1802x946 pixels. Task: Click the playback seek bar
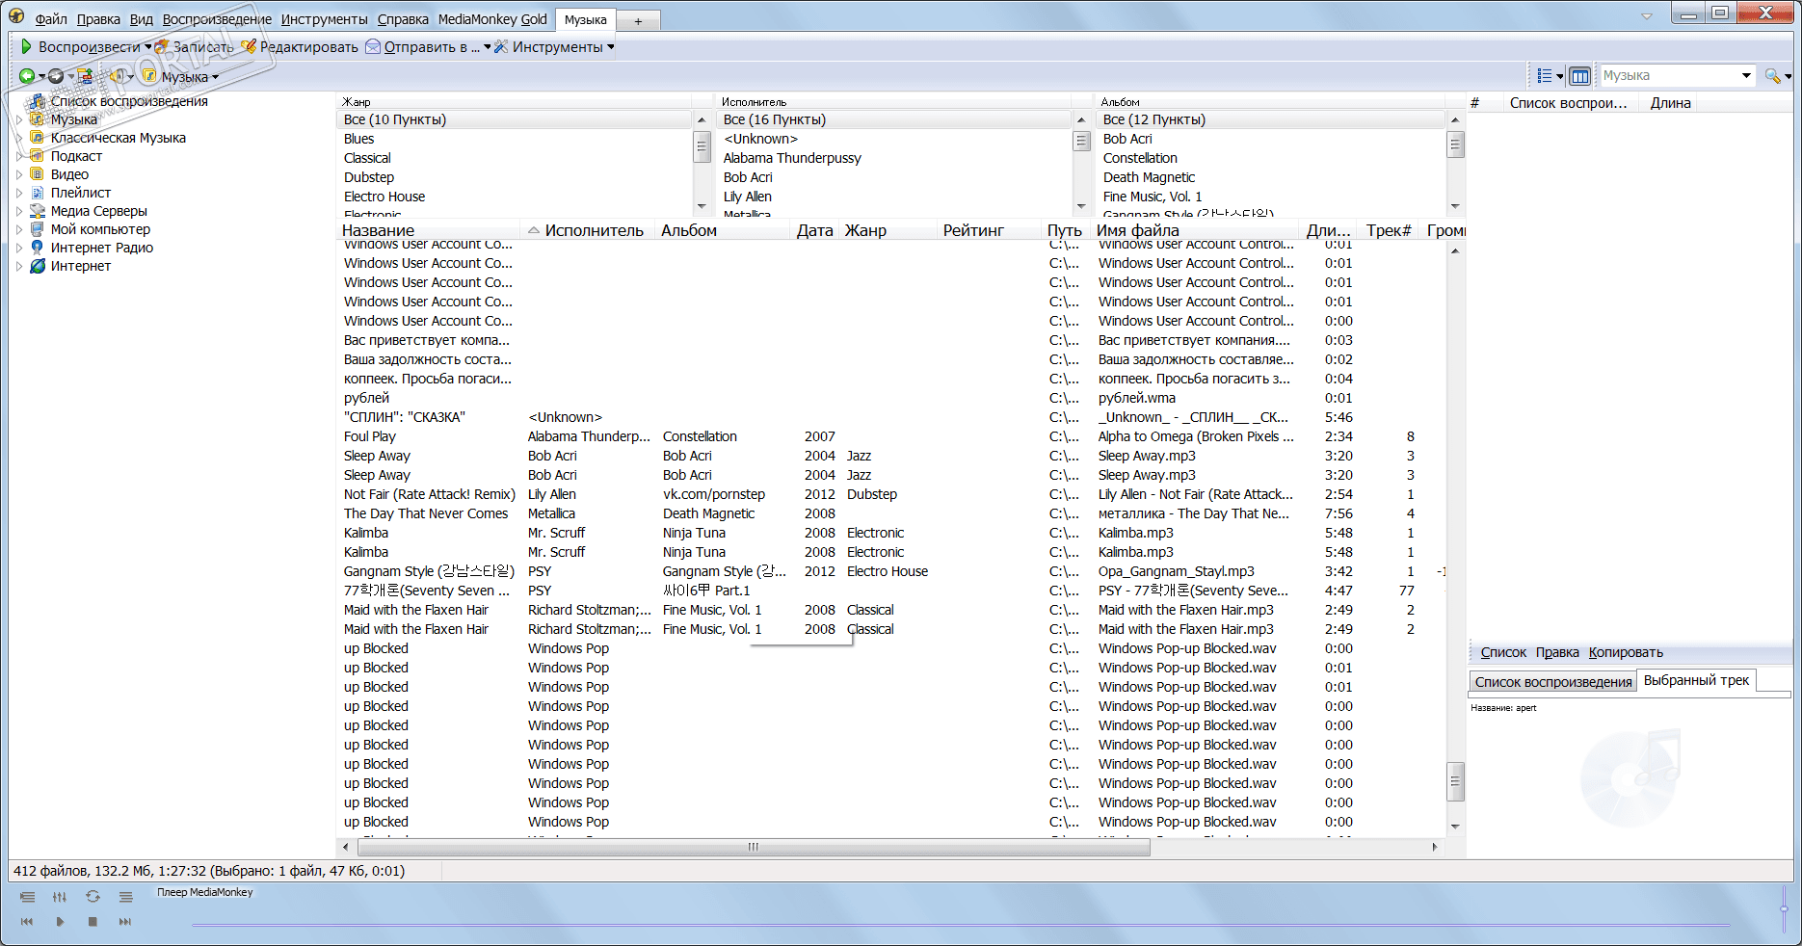(960, 926)
